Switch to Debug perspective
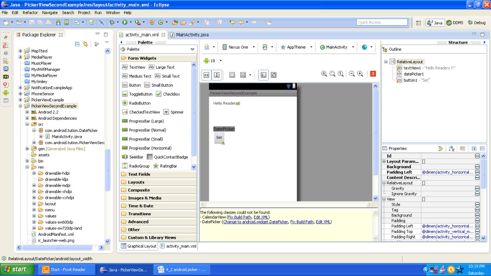This screenshot has height=276, width=491. click(477, 23)
